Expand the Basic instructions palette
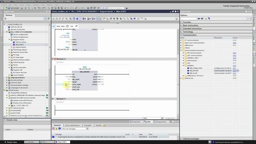 coord(181,25)
